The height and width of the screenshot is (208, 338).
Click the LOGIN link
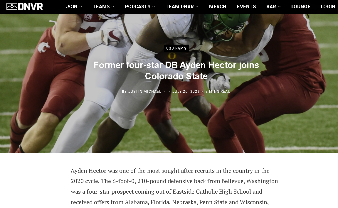[x=328, y=6]
